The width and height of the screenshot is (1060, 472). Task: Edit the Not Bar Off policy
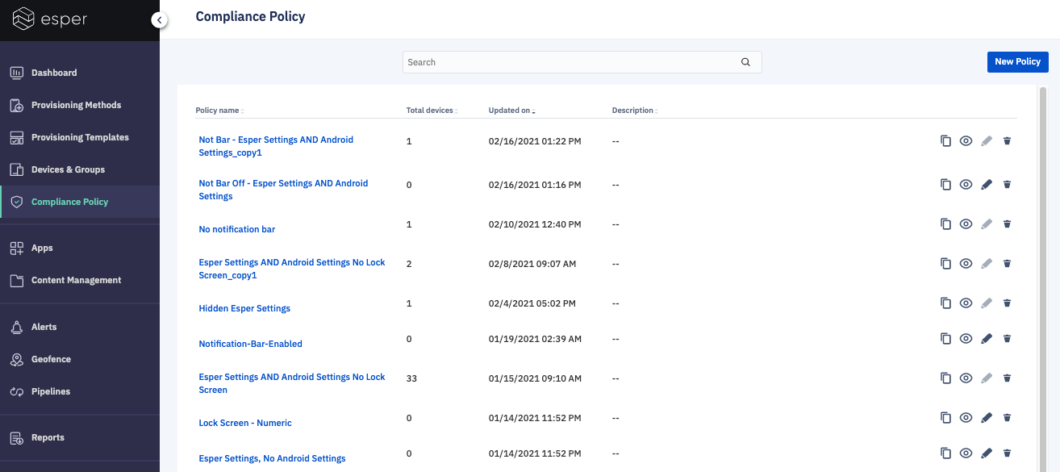coord(986,185)
